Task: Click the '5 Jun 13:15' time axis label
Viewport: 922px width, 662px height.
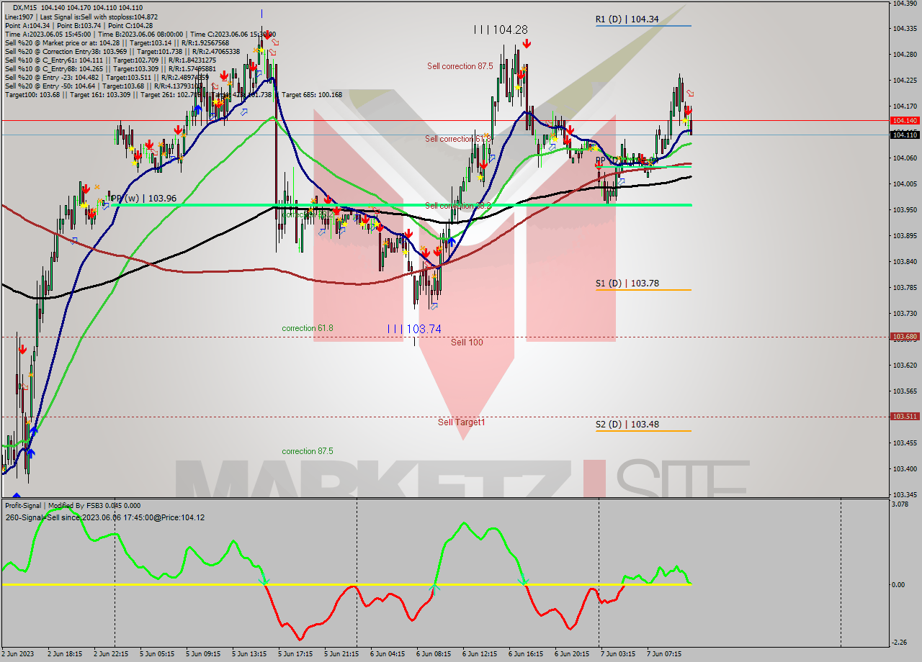Action: (250, 654)
